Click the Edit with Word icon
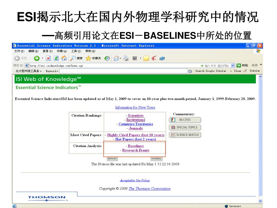The height and width of the screenshot is (208, 277). pyautogui.click(x=135, y=58)
